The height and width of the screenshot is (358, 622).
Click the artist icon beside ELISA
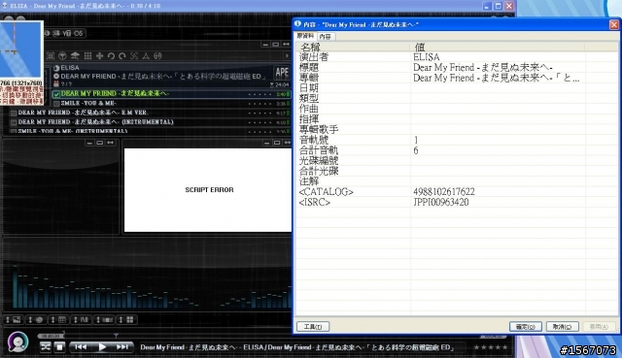pos(56,68)
